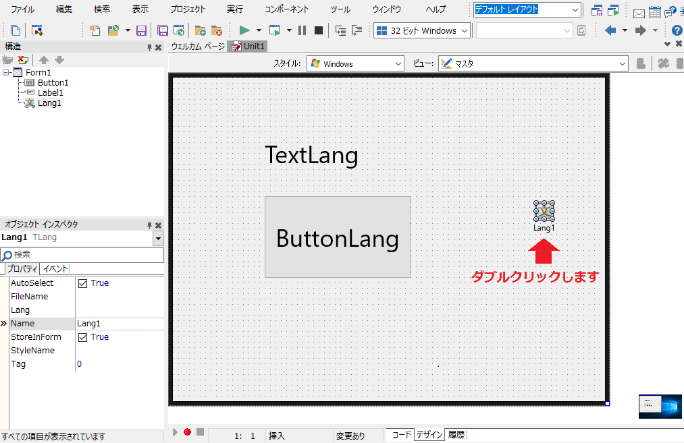684x443 pixels.
Task: Click the round blue help button
Action: click(677, 30)
